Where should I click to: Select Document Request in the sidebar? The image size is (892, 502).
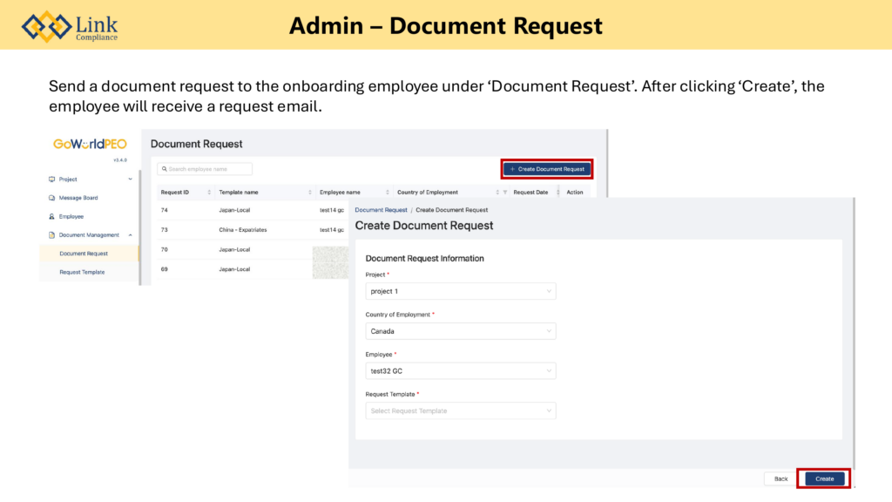[x=84, y=254]
